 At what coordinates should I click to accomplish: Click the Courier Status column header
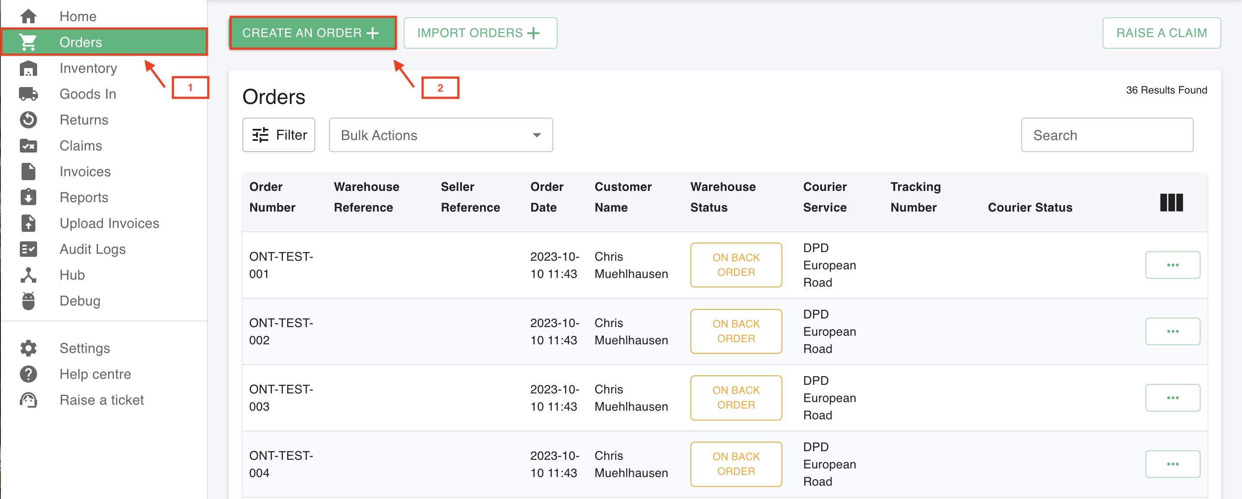[1030, 208]
